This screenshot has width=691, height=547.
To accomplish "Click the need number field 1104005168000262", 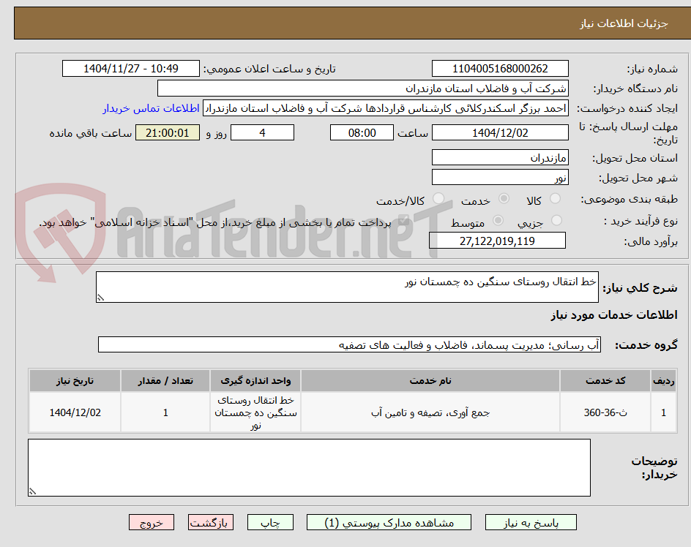I will point(500,69).
